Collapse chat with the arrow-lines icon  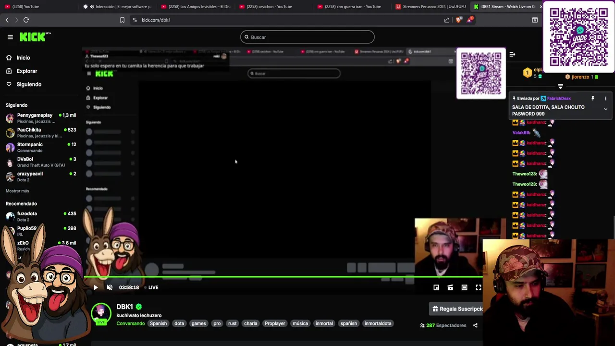click(x=512, y=54)
